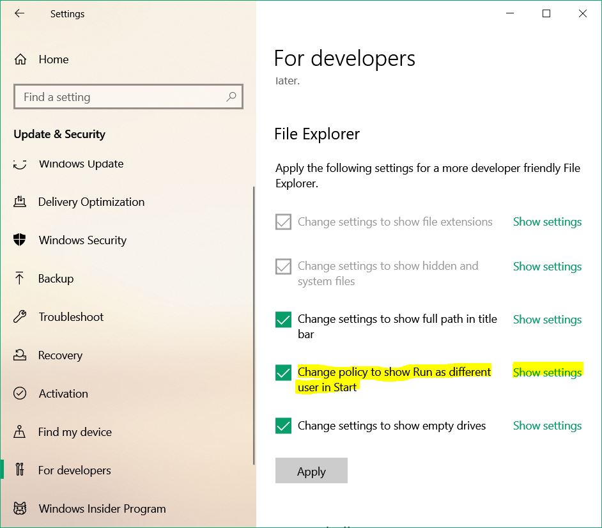The image size is (602, 528).
Task: Click the Find my device icon
Action: tap(20, 431)
